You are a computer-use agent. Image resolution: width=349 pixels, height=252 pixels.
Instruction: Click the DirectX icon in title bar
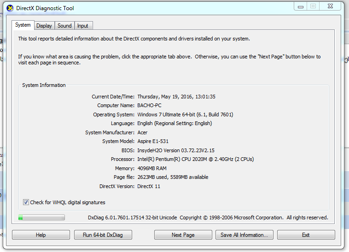(10, 8)
